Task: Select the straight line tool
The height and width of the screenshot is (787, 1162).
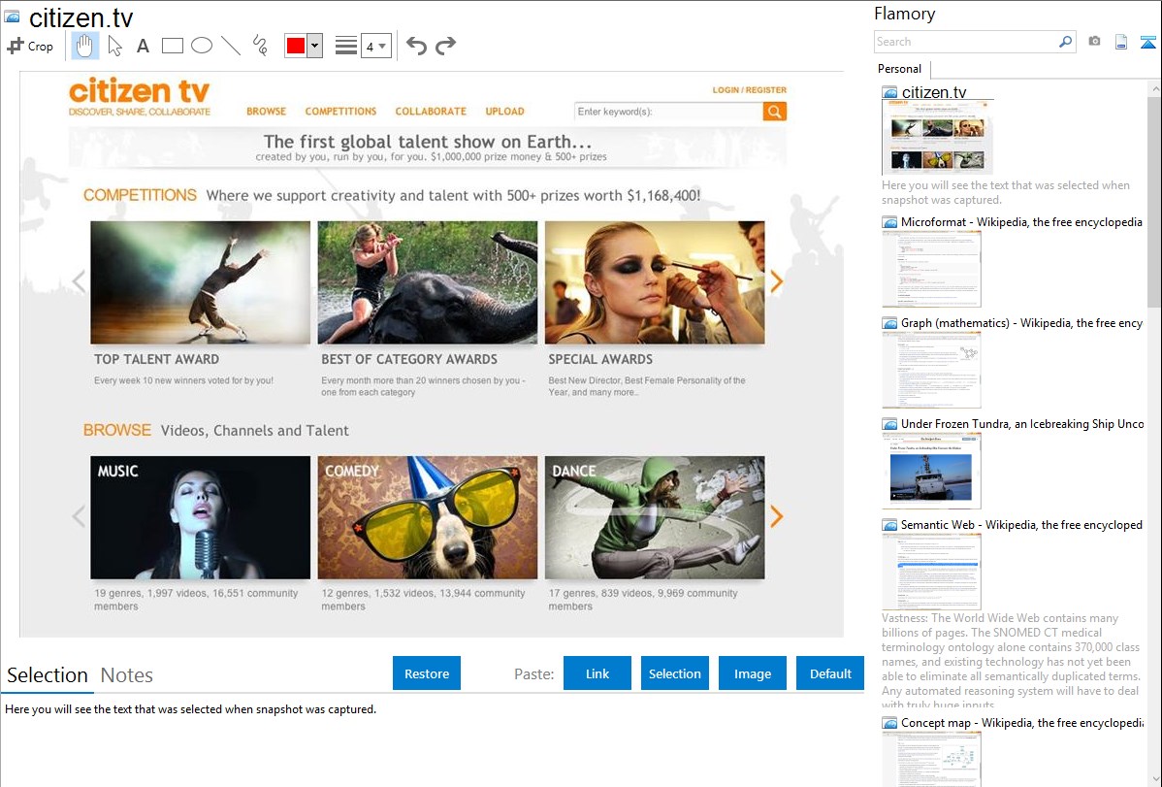Action: point(230,46)
